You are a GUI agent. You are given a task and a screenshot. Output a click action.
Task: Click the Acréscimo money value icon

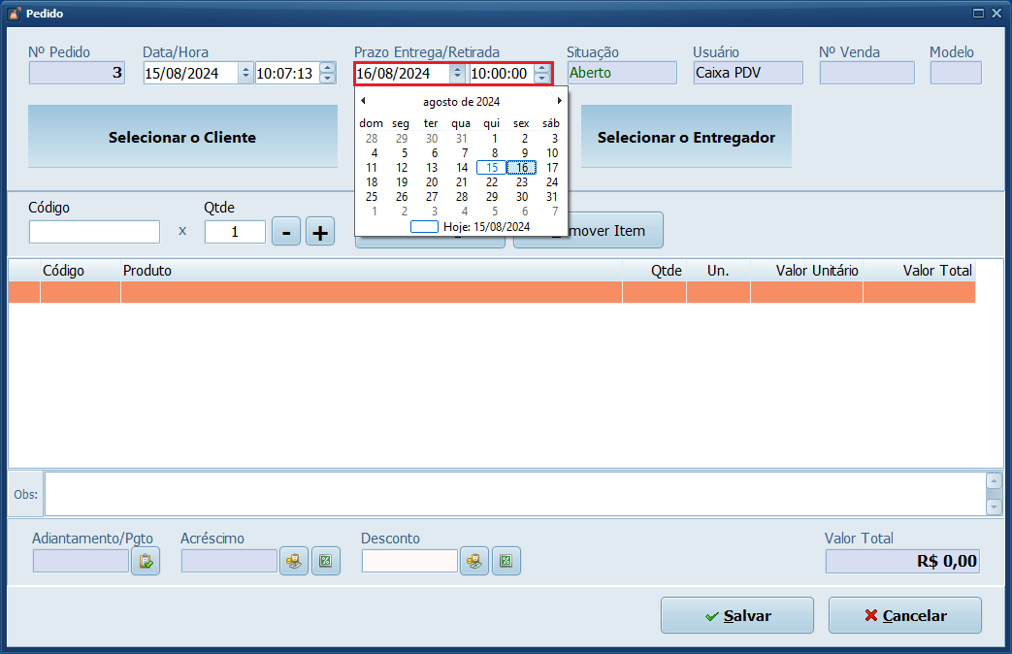pyautogui.click(x=294, y=561)
